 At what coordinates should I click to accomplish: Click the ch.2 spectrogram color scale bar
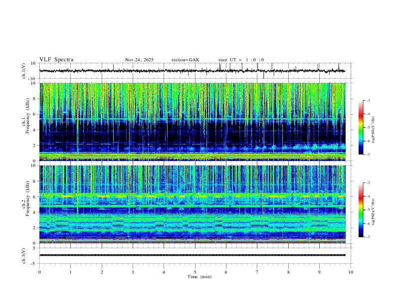pos(361,210)
